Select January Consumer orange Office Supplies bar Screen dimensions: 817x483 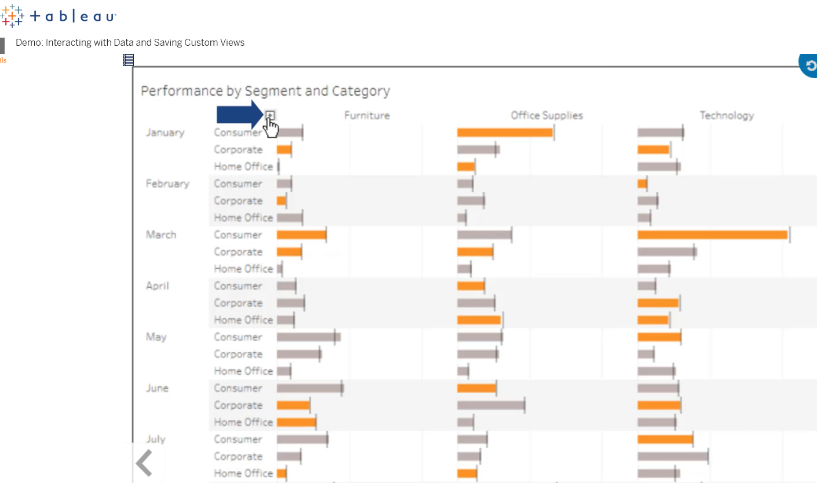(x=505, y=133)
